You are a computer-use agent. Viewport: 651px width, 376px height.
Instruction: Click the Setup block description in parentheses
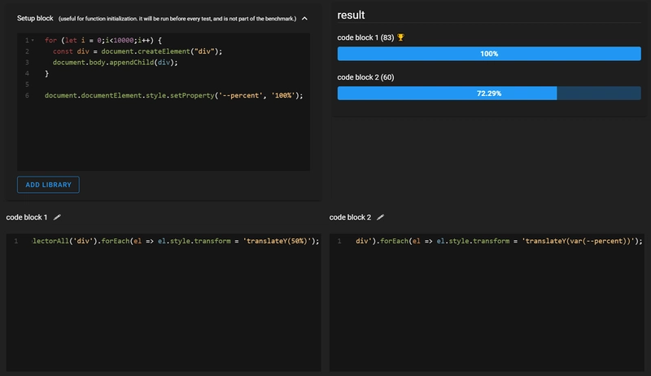pos(177,19)
